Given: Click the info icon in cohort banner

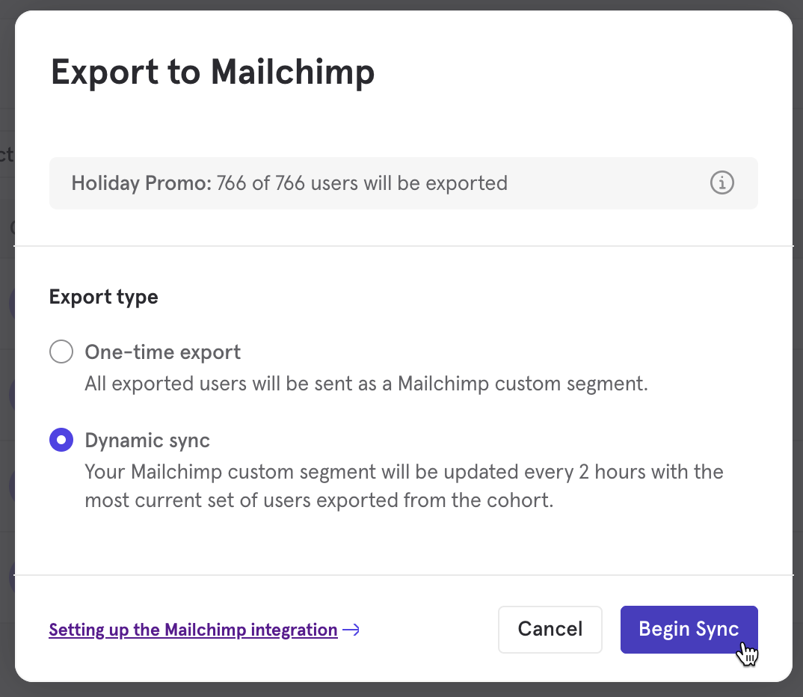Looking at the screenshot, I should coord(722,182).
